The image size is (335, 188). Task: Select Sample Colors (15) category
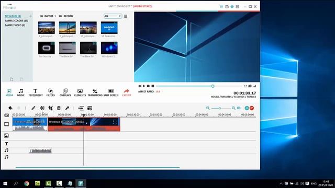pyautogui.click(x=16, y=21)
